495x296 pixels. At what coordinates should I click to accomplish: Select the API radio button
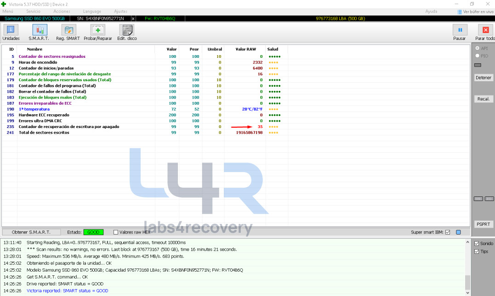point(478,48)
